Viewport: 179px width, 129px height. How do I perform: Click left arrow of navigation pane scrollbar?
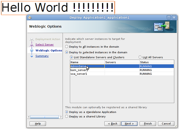click(29, 117)
